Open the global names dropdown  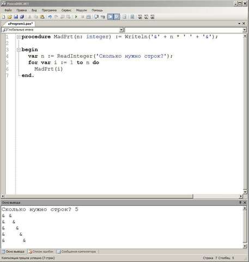coord(122,30)
